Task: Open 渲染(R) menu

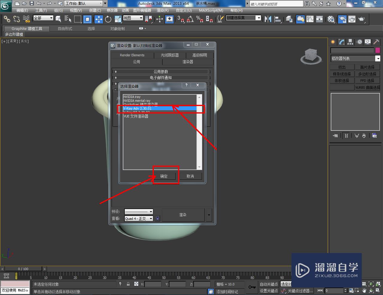Action: [163, 10]
